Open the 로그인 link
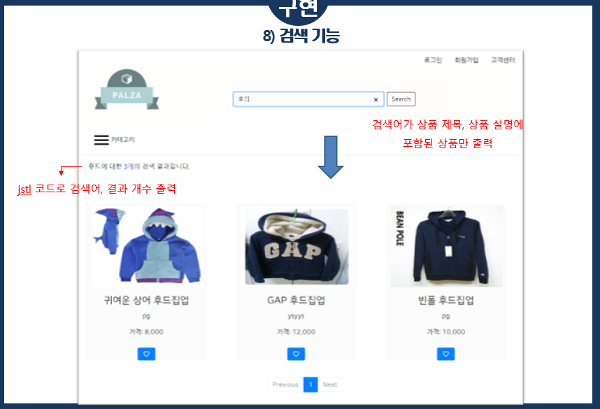600x409 pixels. coord(433,59)
